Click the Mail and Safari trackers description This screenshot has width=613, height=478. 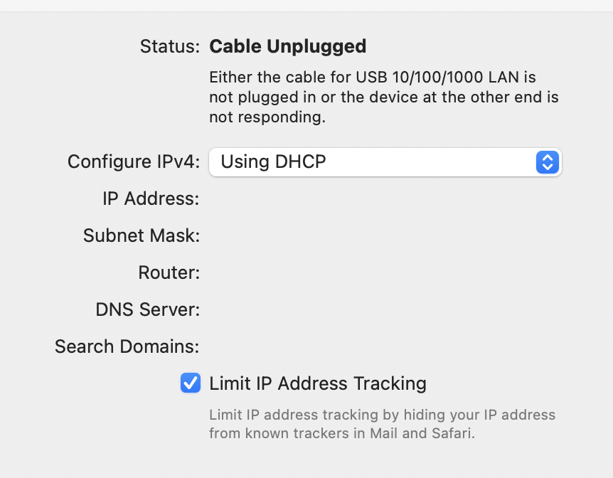coord(382,423)
